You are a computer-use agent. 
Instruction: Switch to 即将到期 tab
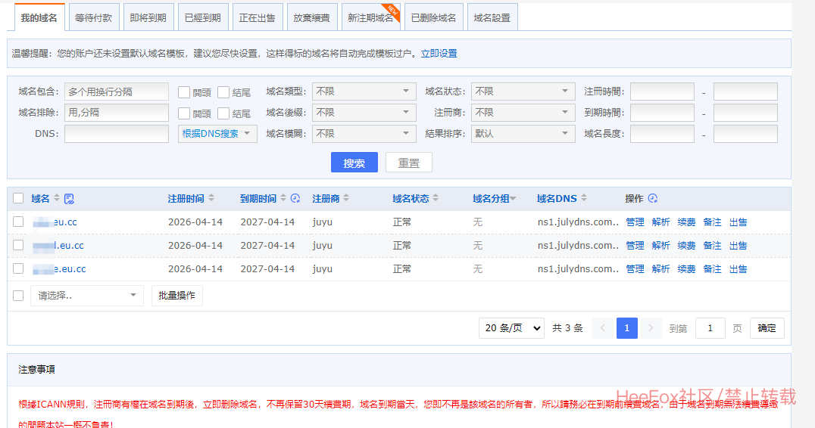148,17
